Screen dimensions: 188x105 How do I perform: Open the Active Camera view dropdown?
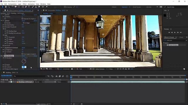(x=101, y=69)
